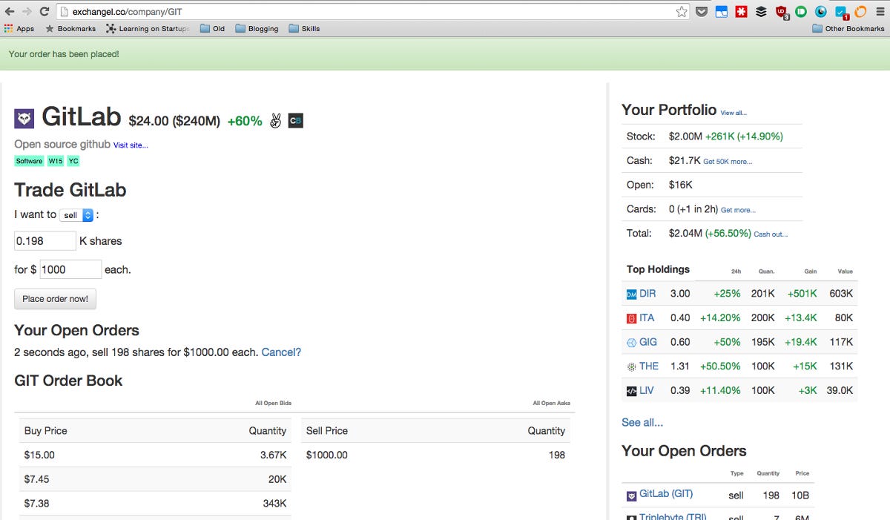The image size is (890, 520).
Task: Open the blue checkmark extension with badge
Action: [x=841, y=12]
